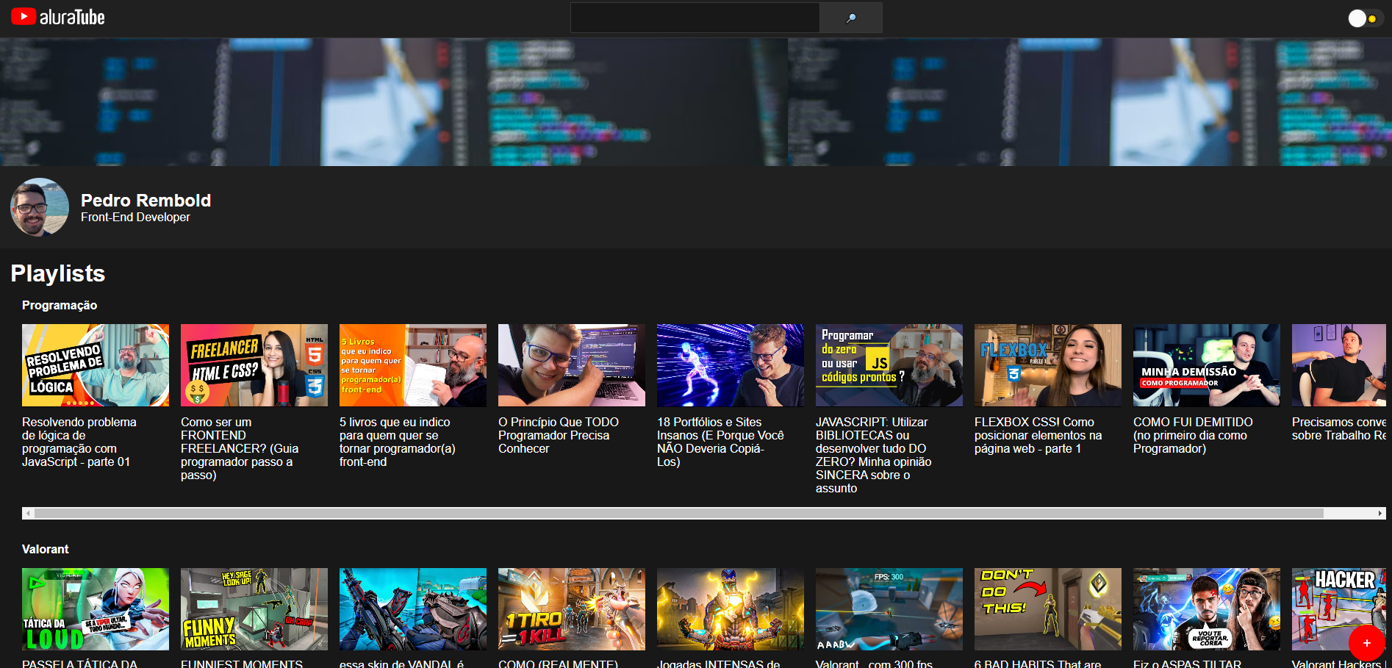This screenshot has height=668, width=1392.
Task: Click scrollbar right arrow in Programação
Action: click(x=1380, y=514)
